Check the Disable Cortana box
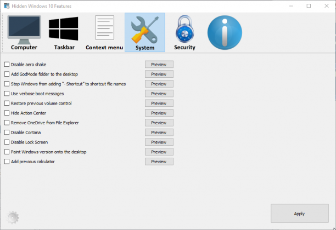 click(7, 133)
